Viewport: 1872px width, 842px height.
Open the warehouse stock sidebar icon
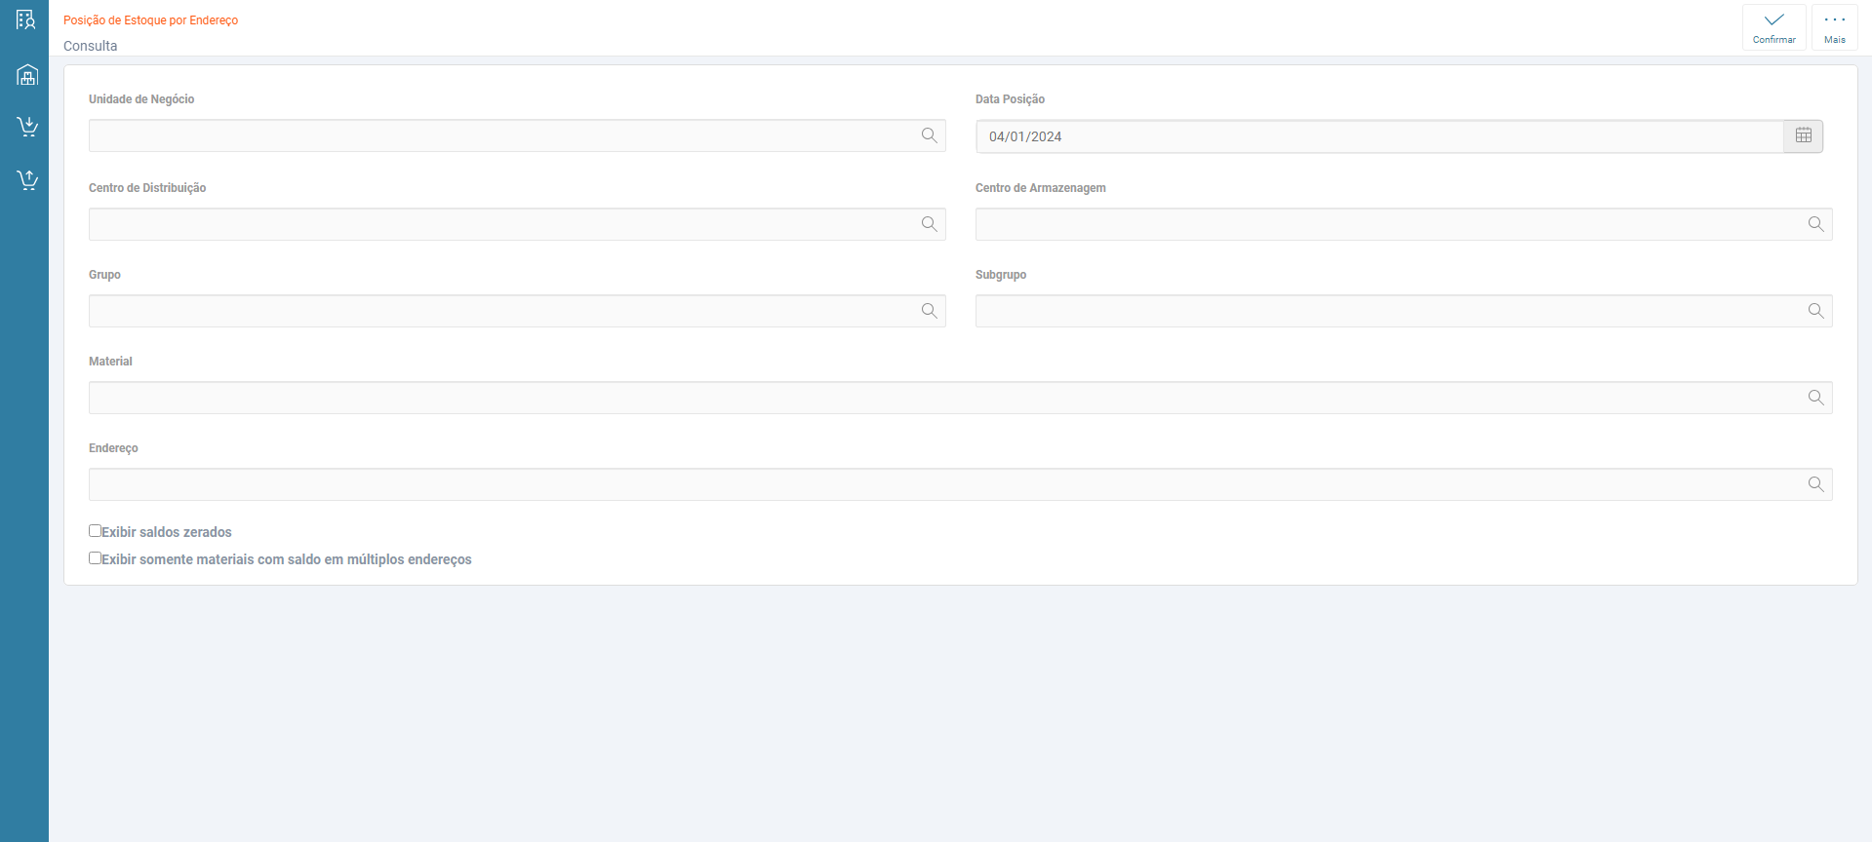pos(26,75)
